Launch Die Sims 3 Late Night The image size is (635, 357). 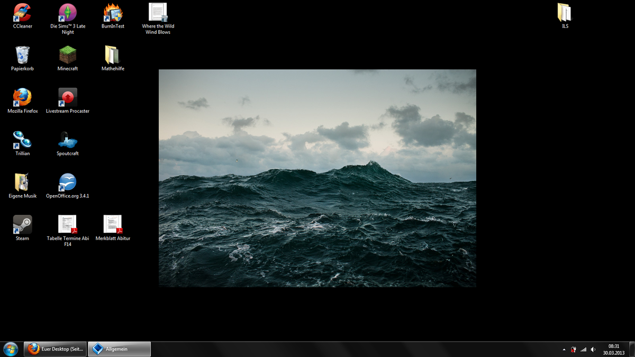68,13
